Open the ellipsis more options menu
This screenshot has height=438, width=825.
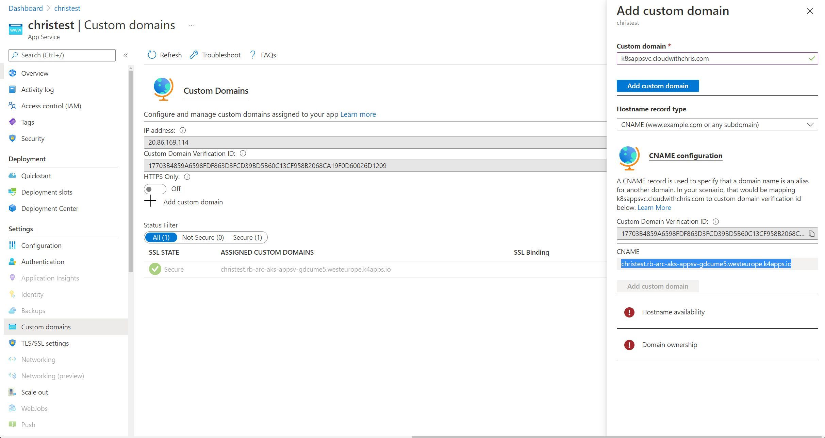(192, 25)
